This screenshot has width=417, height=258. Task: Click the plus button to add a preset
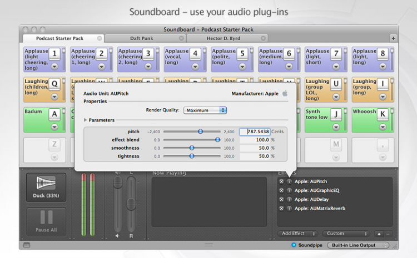379,234
